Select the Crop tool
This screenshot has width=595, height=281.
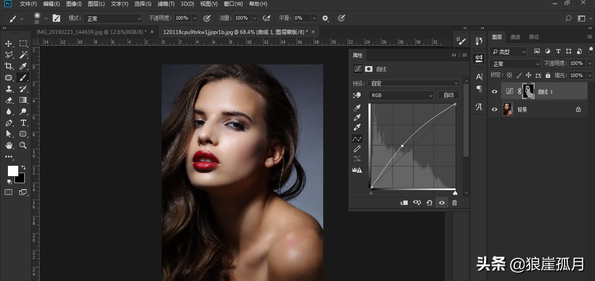click(x=9, y=66)
